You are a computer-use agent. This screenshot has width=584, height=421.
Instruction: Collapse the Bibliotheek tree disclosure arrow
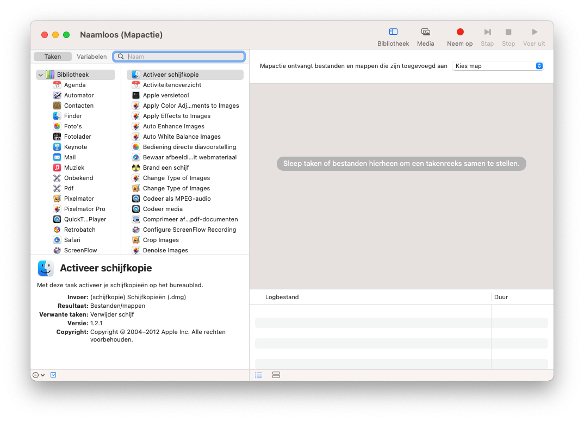[41, 75]
